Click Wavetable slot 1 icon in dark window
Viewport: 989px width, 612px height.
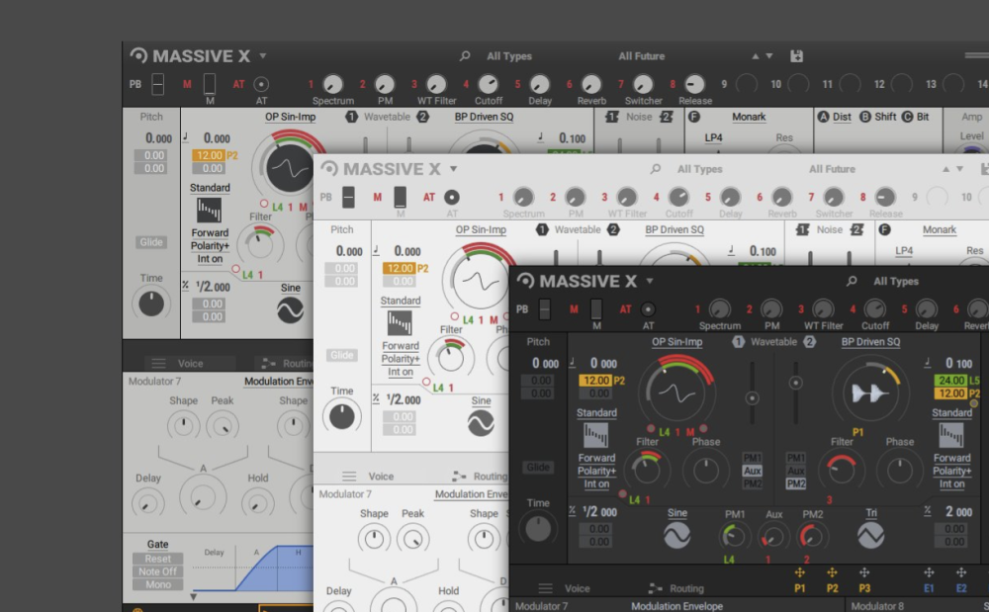(x=738, y=342)
